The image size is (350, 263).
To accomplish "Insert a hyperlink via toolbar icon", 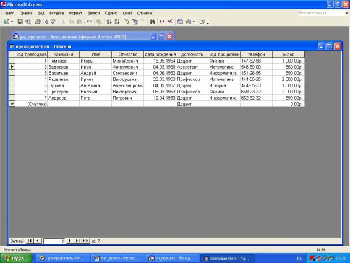I will click(x=99, y=22).
